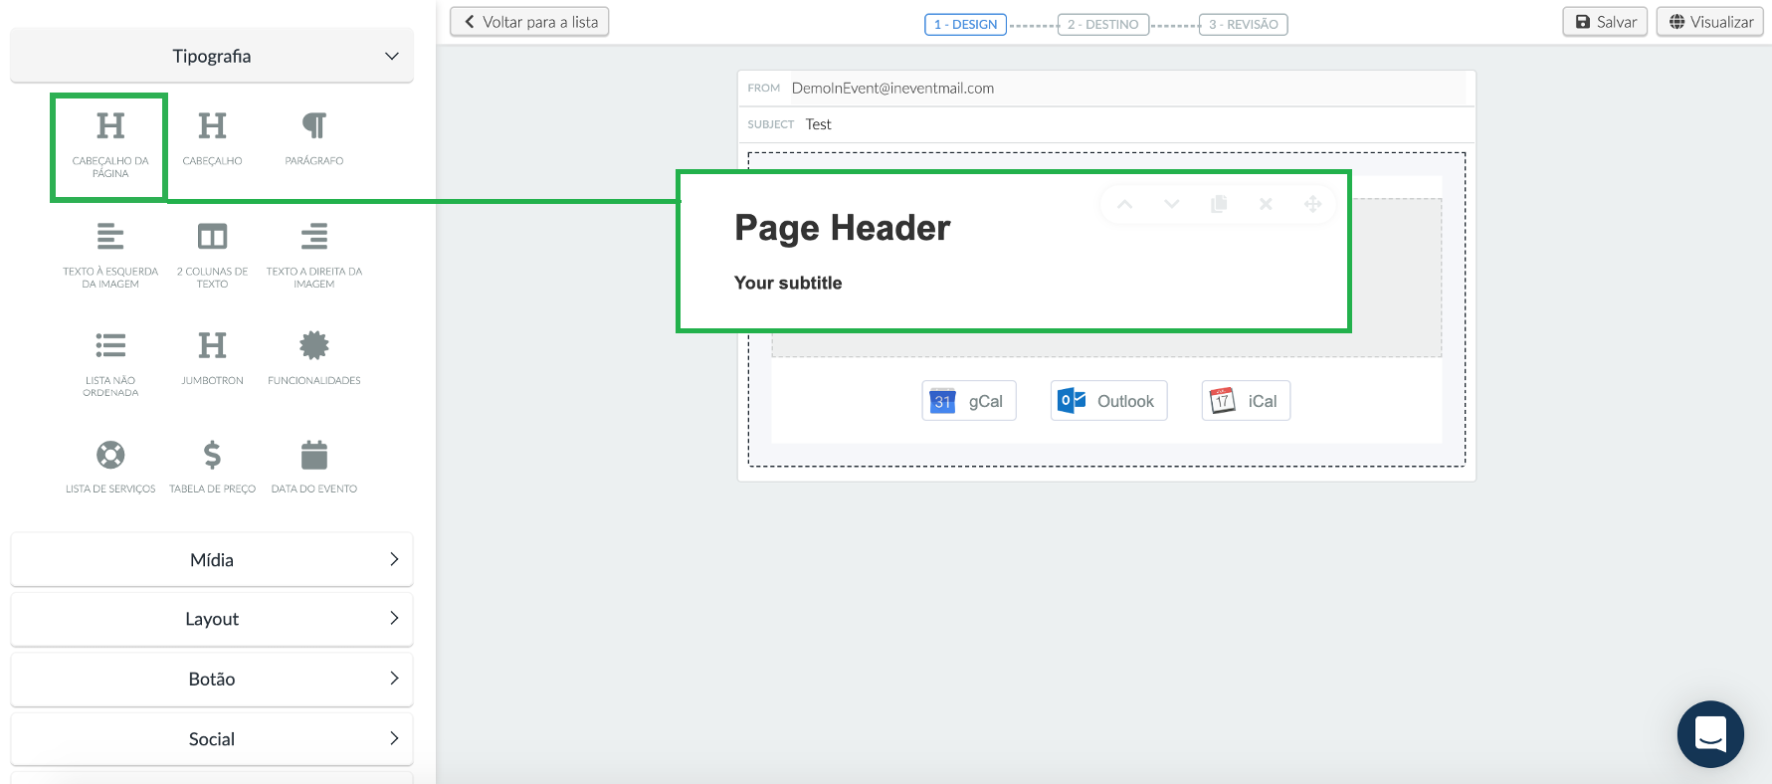Move block down with the arrow icon

(x=1171, y=204)
